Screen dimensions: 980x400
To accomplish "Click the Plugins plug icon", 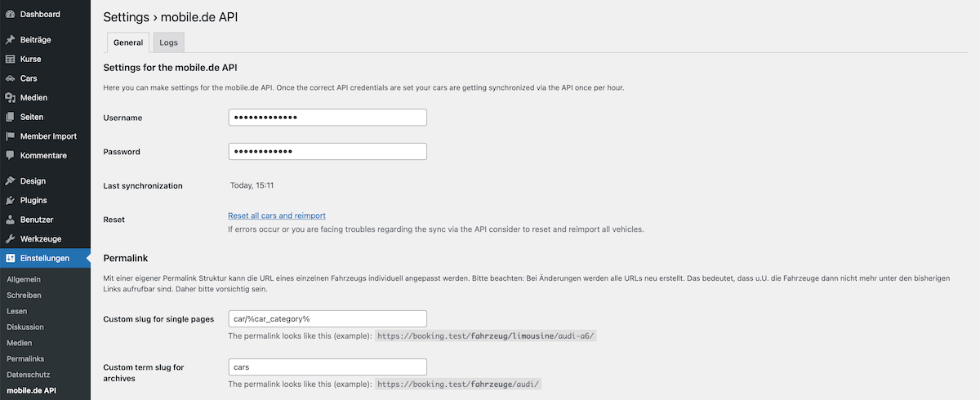I will click(10, 200).
